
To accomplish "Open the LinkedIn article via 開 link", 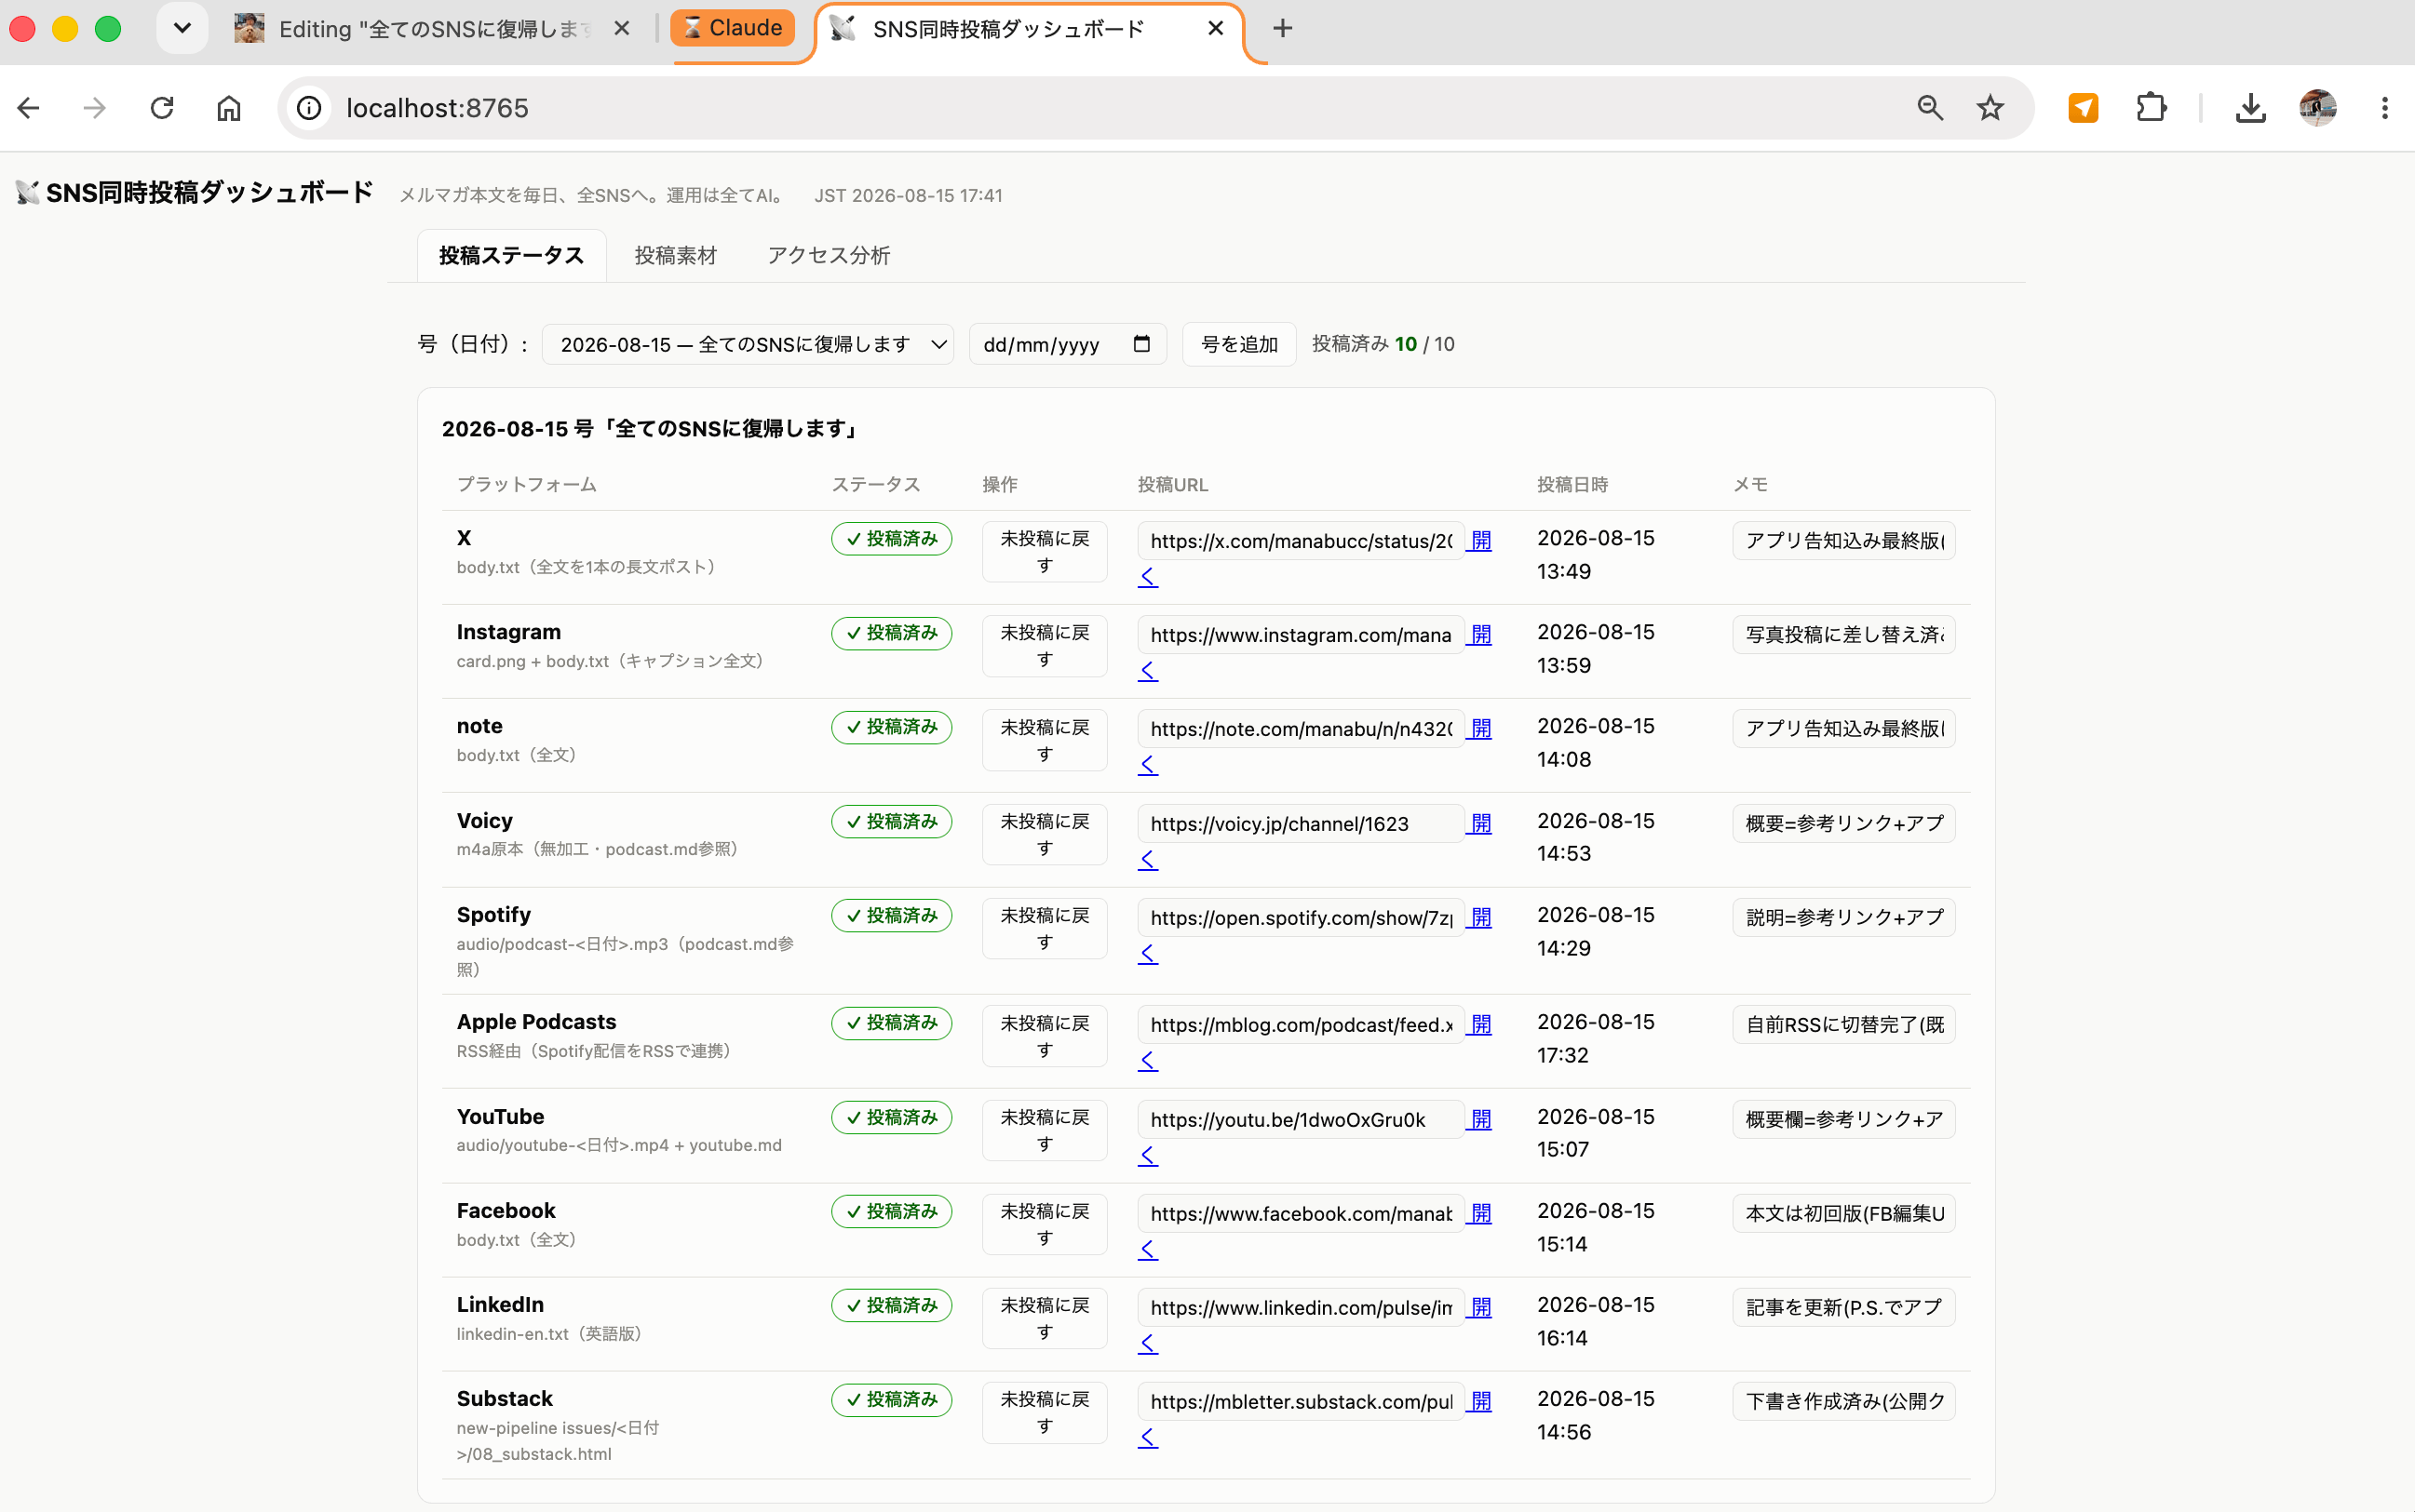I will pos(1480,1307).
